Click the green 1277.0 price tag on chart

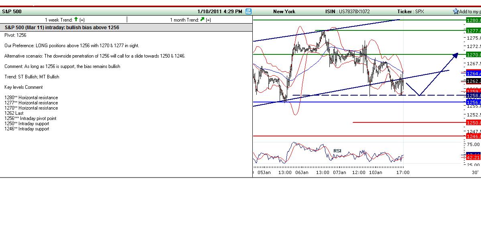coord(473,30)
